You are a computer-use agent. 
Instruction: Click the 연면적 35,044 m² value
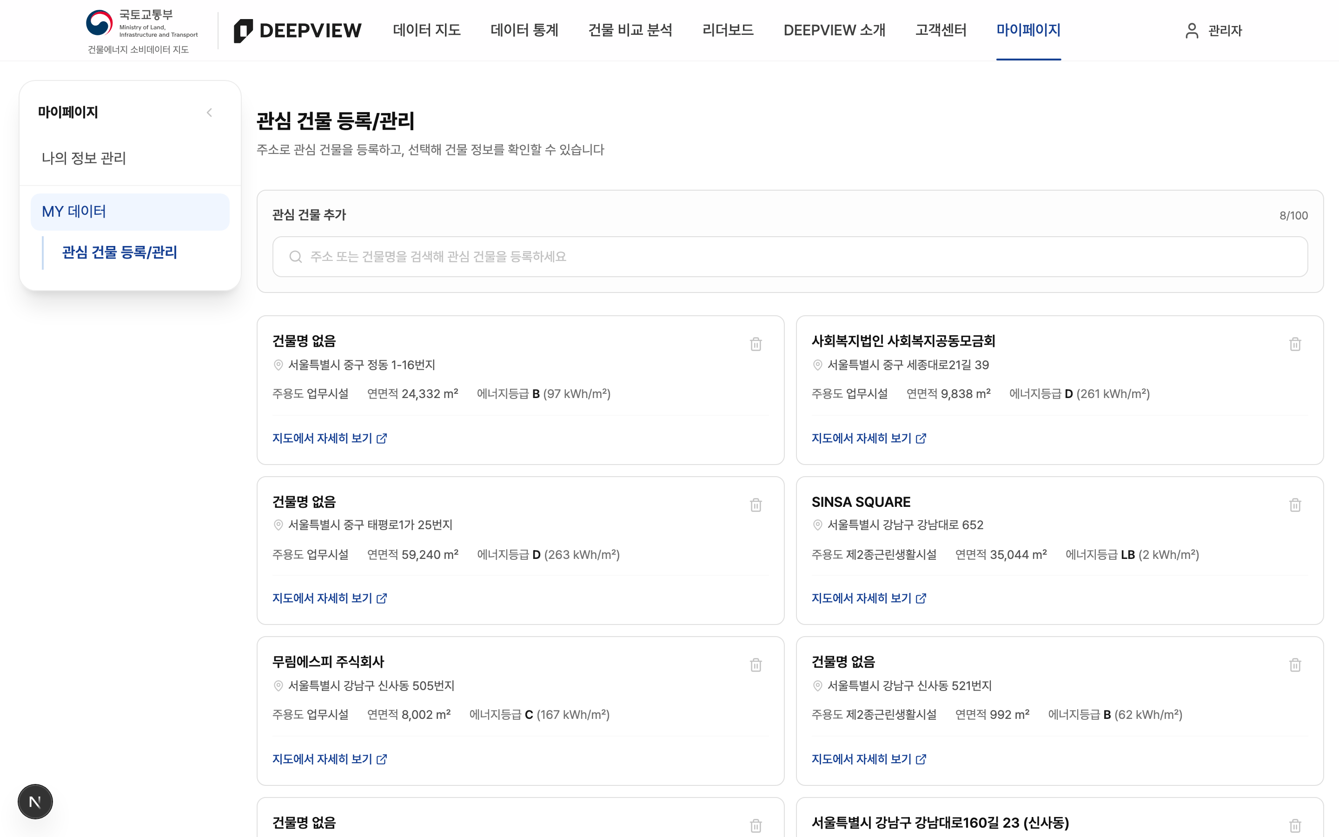click(x=1001, y=555)
